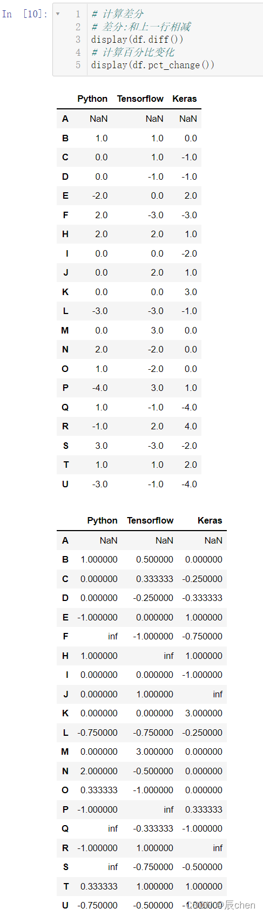This screenshot has height=915, width=263.
Task: Click code line 3 display(df.diff())
Action: 137,39
